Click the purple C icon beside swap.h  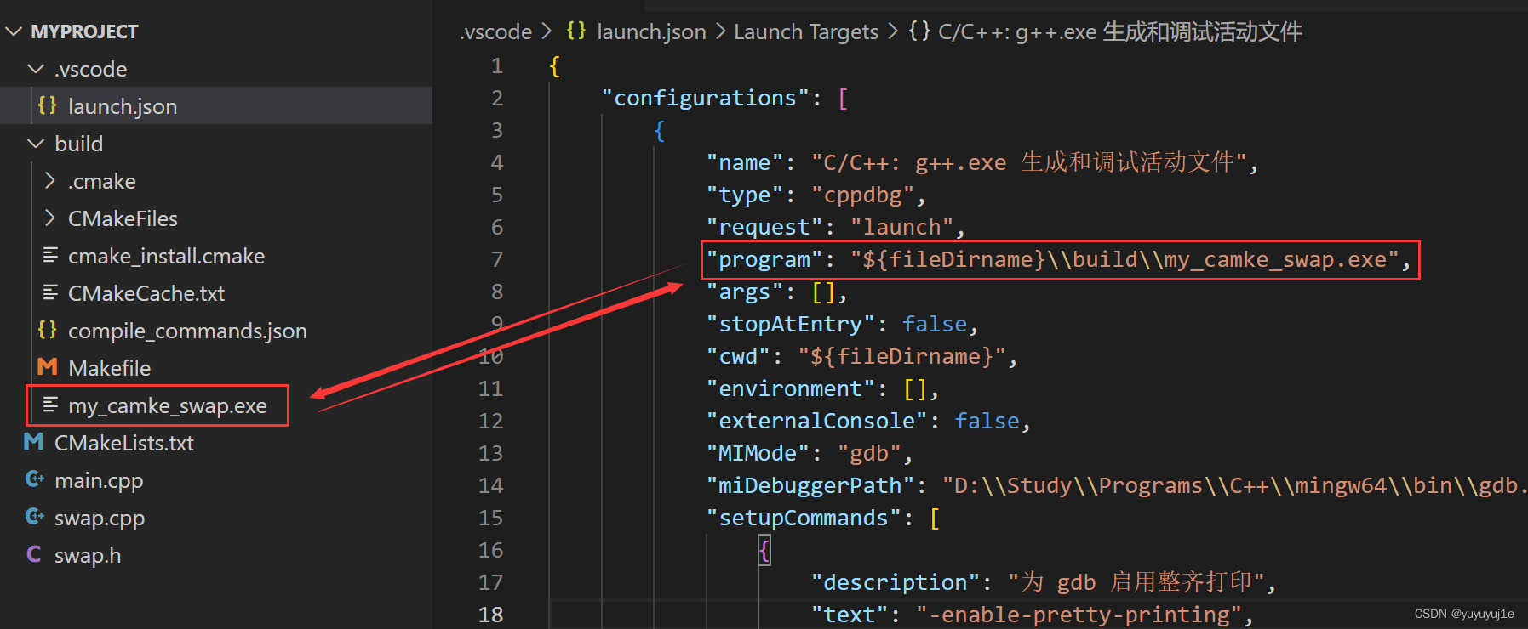pos(34,554)
